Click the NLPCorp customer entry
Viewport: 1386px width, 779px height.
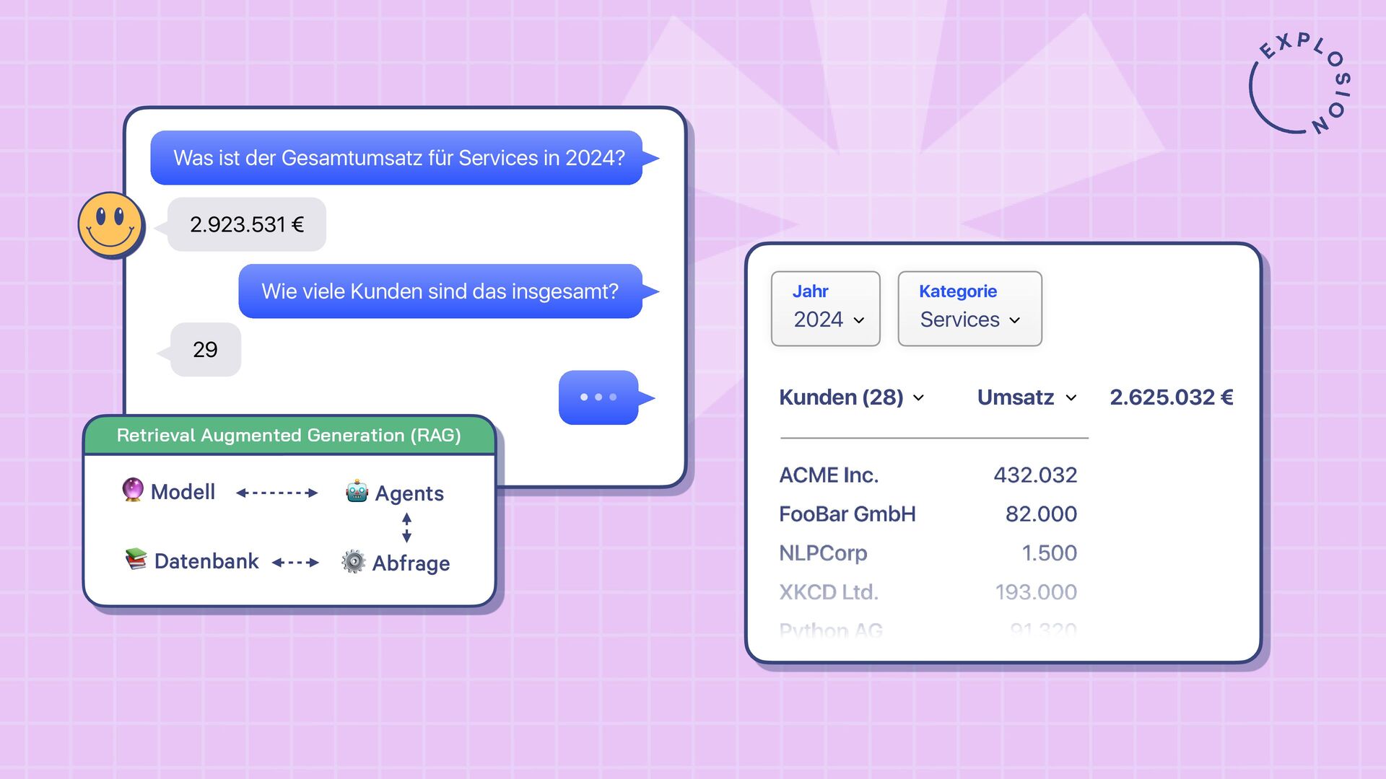[823, 553]
